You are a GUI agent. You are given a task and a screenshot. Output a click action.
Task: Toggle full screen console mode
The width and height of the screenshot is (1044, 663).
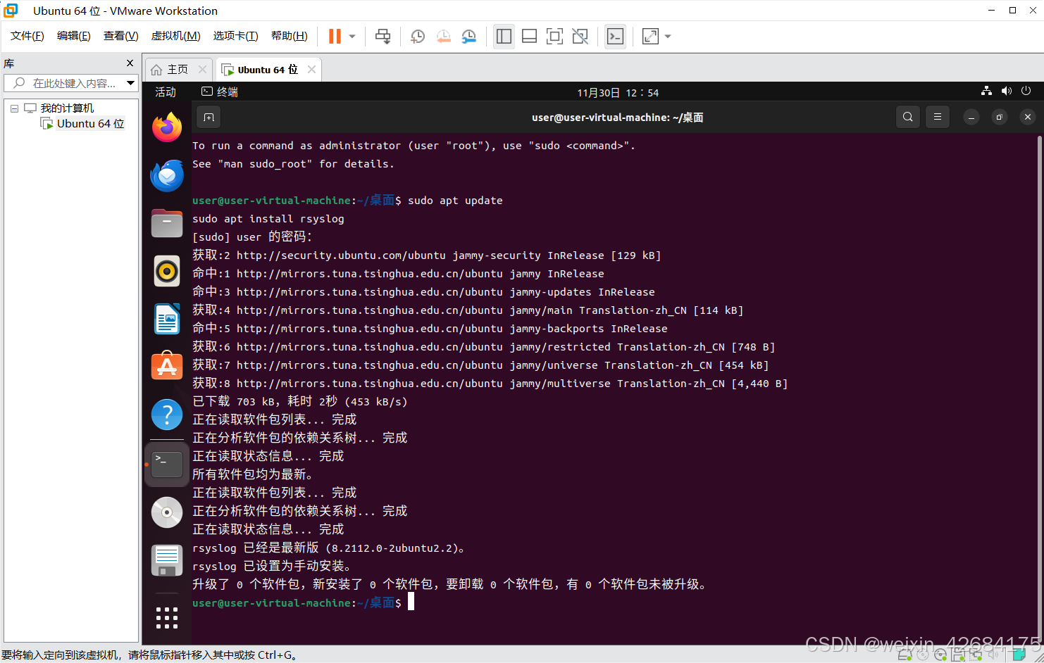(554, 37)
